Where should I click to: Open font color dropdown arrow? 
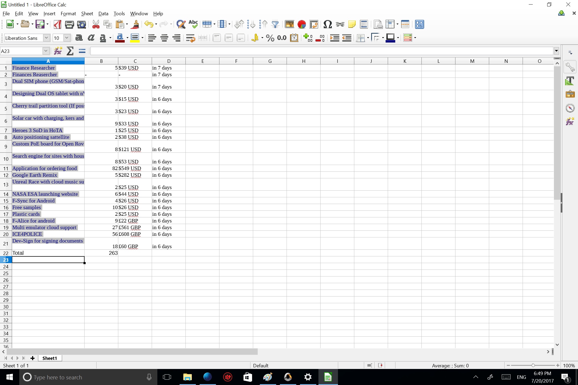pos(127,38)
